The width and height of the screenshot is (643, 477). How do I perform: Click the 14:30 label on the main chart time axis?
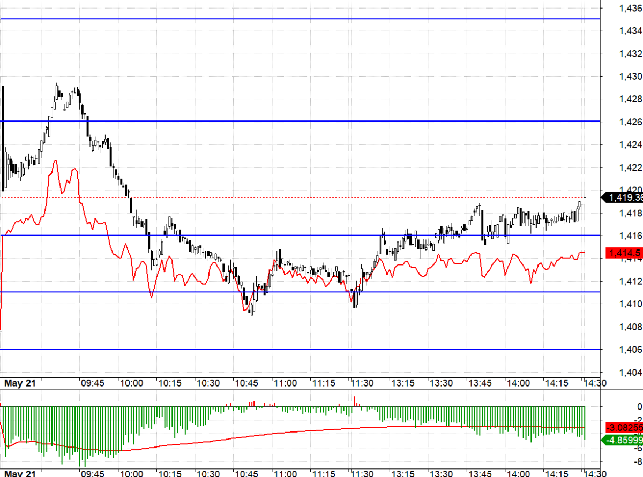(594, 383)
